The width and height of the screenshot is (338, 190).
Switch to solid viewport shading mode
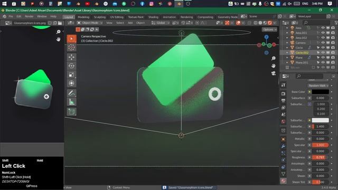[x=260, y=23]
